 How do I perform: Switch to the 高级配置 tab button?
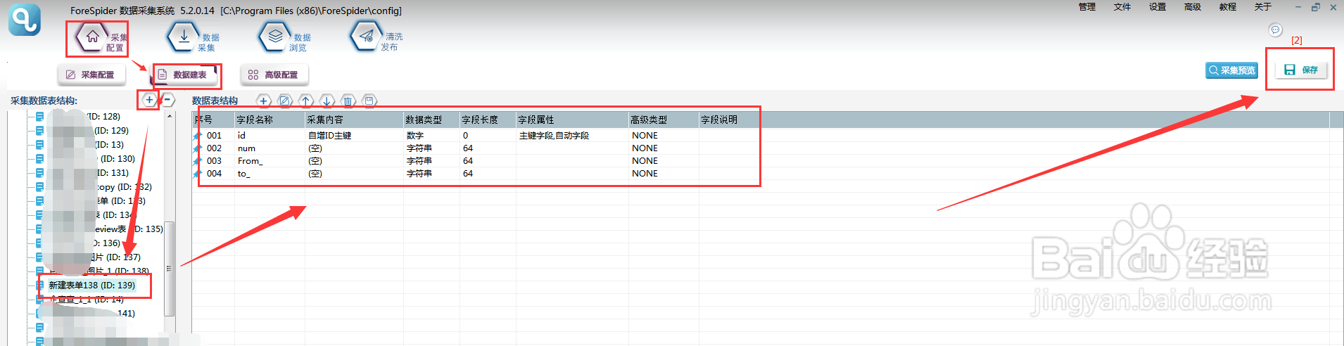[x=274, y=75]
